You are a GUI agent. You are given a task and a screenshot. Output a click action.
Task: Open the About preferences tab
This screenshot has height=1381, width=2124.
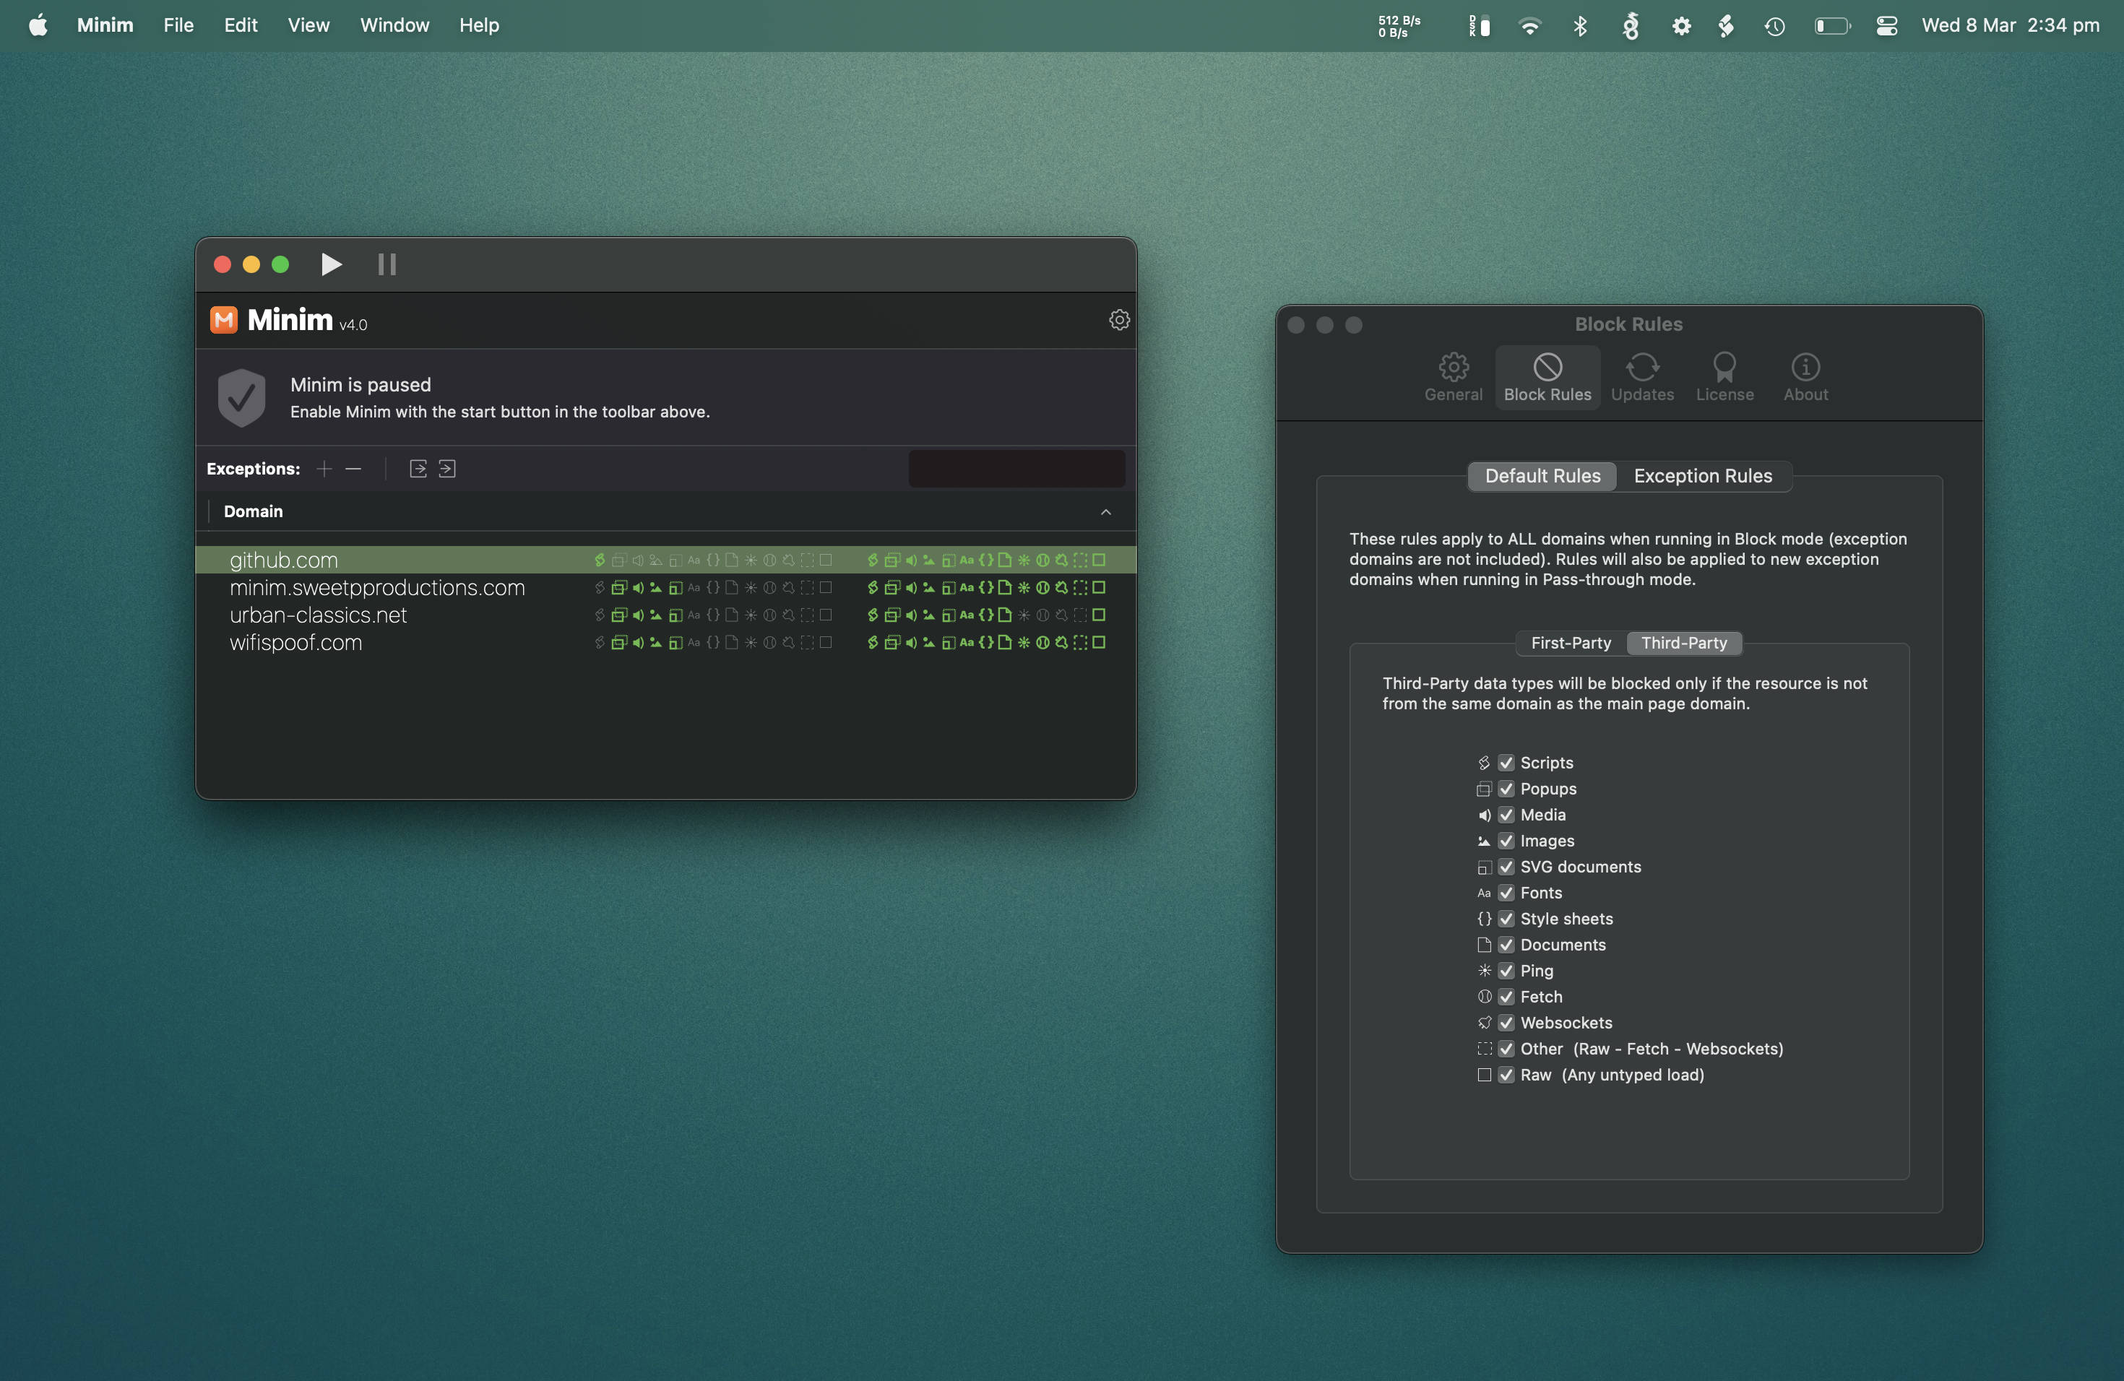point(1805,377)
